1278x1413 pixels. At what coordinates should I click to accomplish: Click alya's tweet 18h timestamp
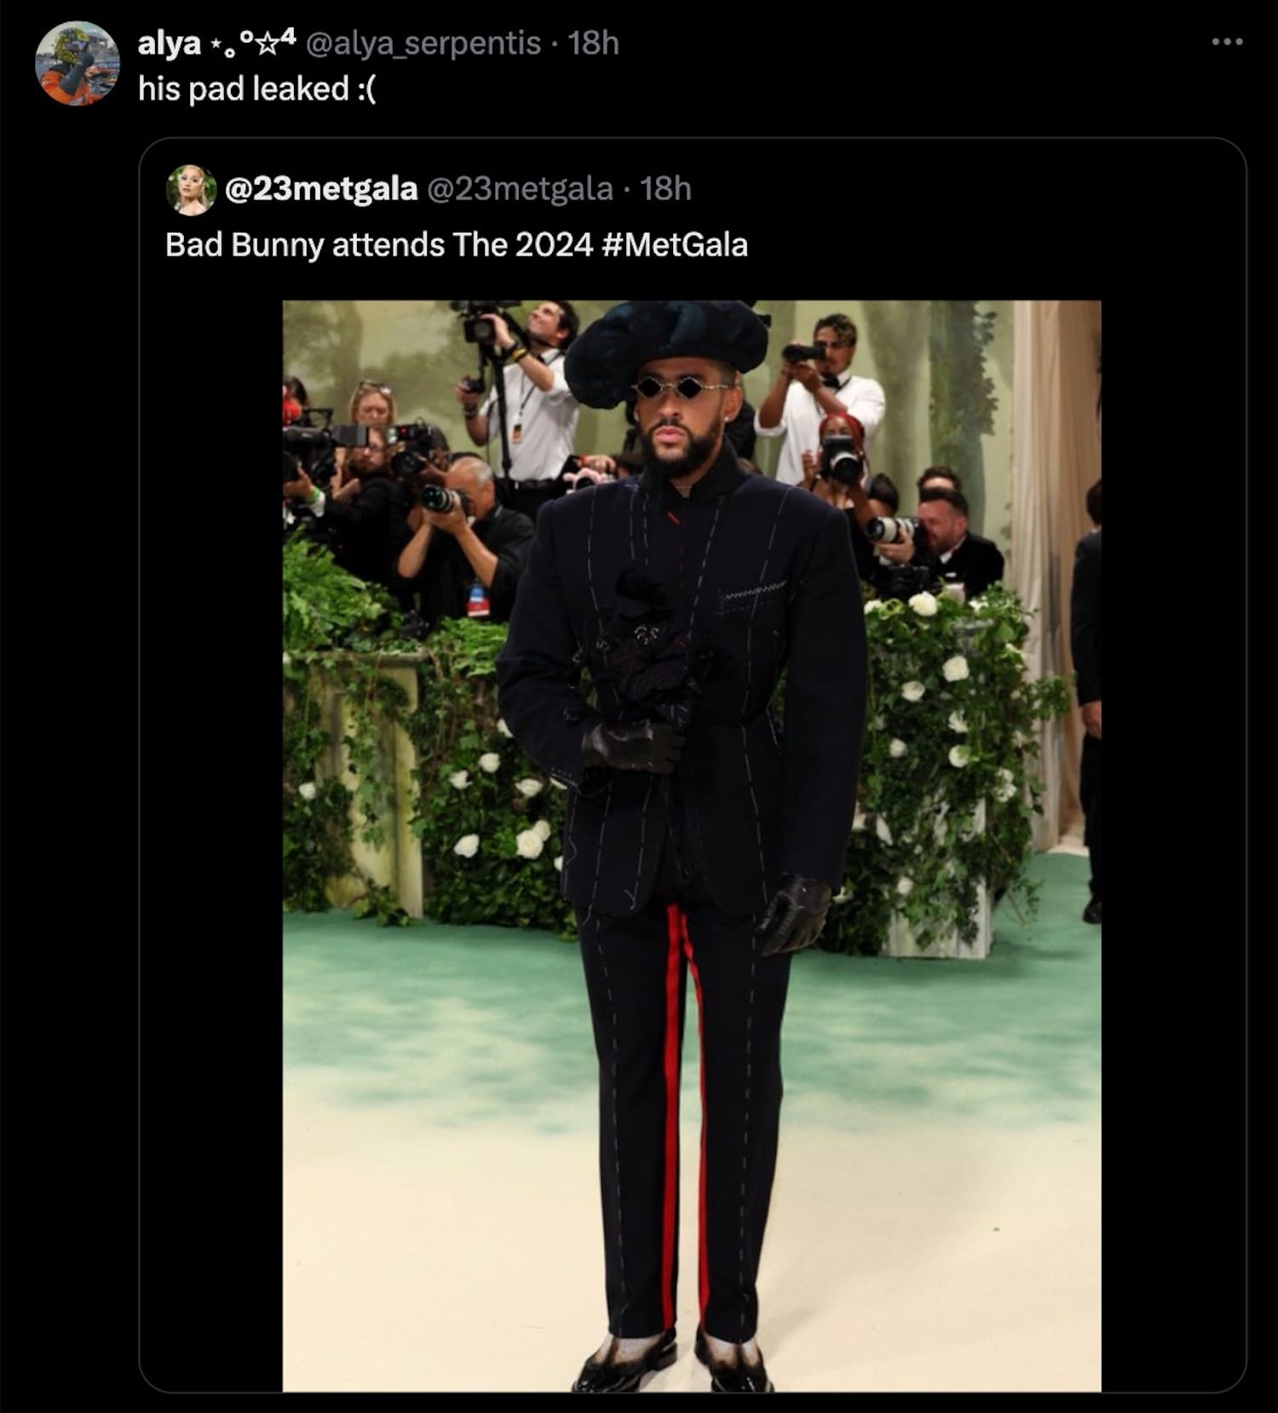tap(593, 43)
